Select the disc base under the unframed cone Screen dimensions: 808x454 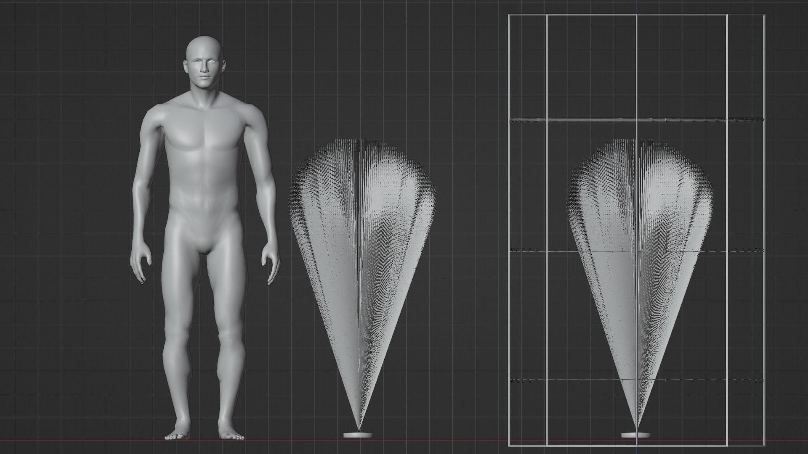(358, 435)
